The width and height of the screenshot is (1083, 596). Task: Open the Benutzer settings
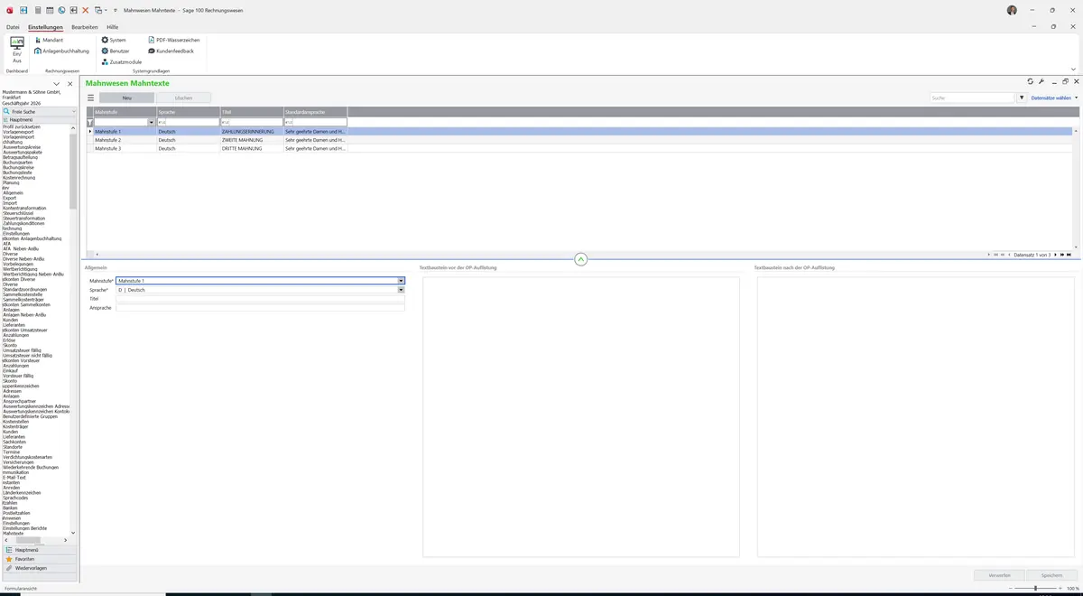point(116,51)
